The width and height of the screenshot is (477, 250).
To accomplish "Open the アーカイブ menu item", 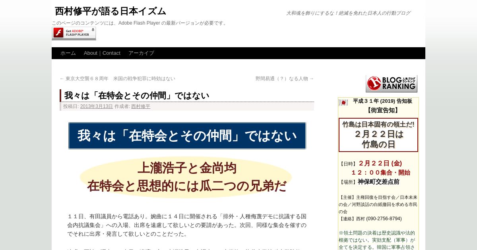I will (141, 53).
